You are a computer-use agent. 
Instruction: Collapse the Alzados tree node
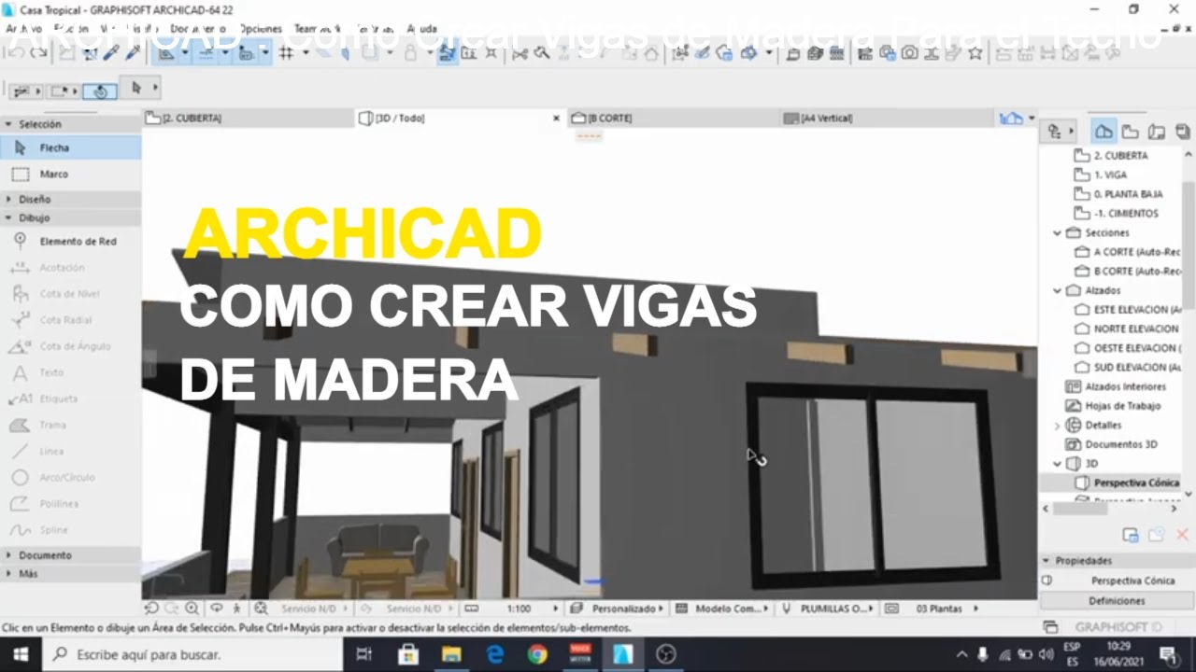[1058, 290]
